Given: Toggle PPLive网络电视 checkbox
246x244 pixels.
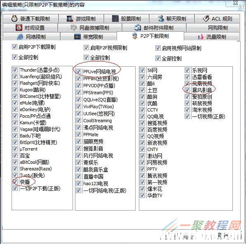Looking at the screenshot, I should 78,72.
